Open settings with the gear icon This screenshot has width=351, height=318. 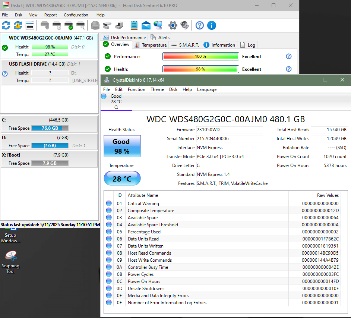click(x=173, y=25)
